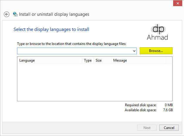The width and height of the screenshot is (184, 136).
Task: Cancel the language installation wizard
Action: pyautogui.click(x=169, y=128)
